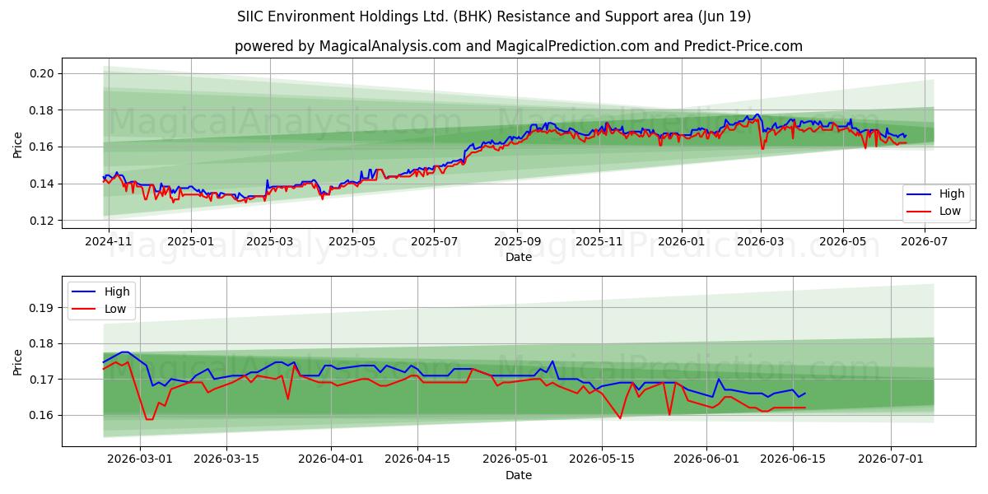Viewport: 988px width, 494px height.
Task: Click 'High' in the top chart legend
Action: (952, 194)
